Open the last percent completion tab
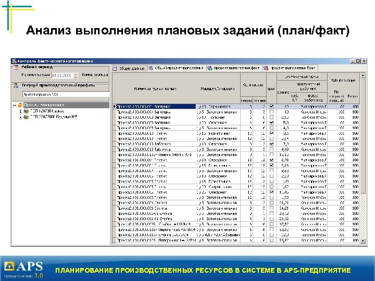Viewport: 375px width, 281px height. (290, 68)
